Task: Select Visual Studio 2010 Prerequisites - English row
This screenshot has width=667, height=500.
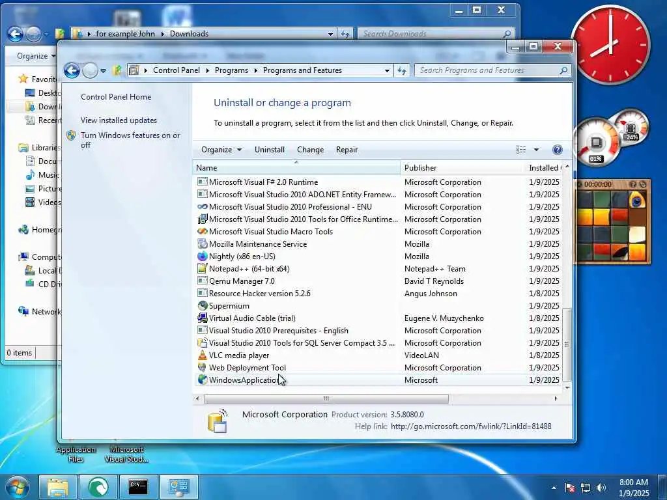Action: tap(378, 330)
